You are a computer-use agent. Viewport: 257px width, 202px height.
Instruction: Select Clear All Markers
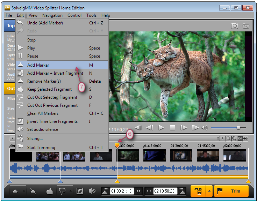coord(62,113)
